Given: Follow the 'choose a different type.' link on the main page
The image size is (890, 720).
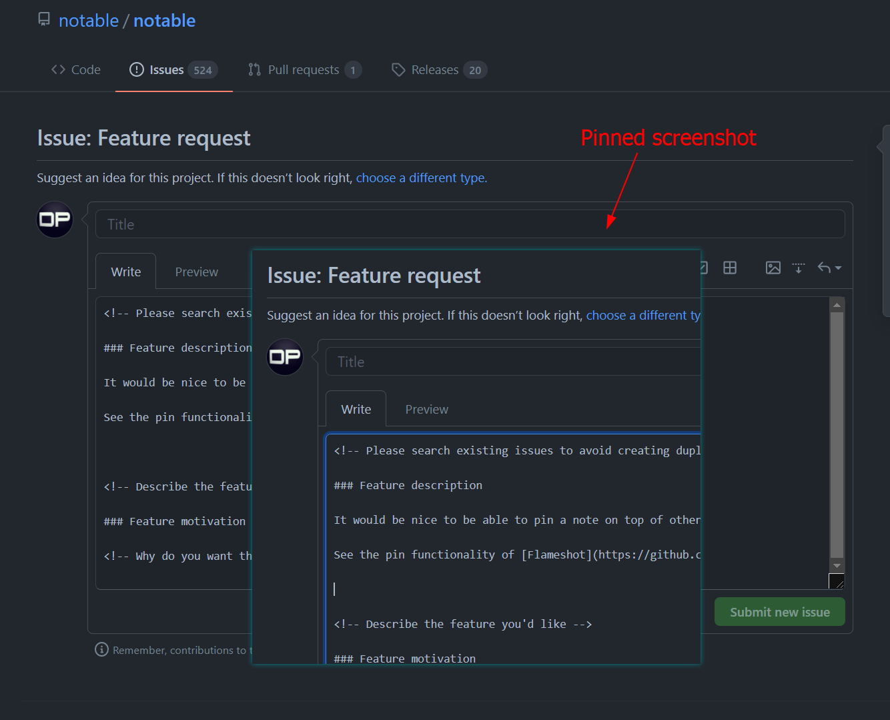Looking at the screenshot, I should tap(422, 178).
